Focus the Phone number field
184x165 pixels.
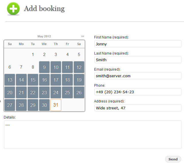[138, 92]
